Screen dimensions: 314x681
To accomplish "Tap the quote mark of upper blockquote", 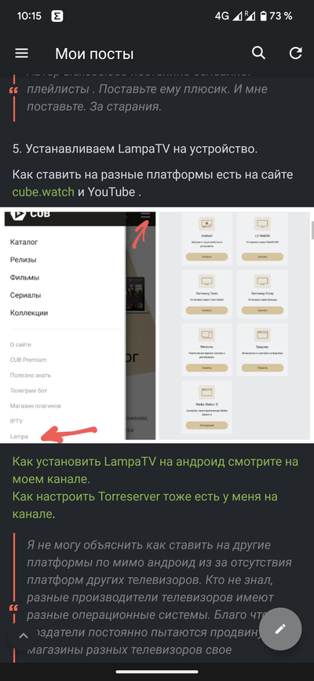I will click(x=13, y=90).
